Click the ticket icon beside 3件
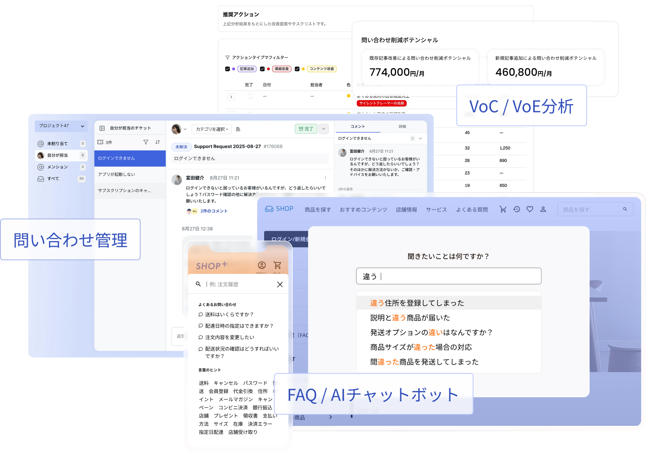Image resolution: width=646 pixels, height=452 pixels. pos(100,142)
